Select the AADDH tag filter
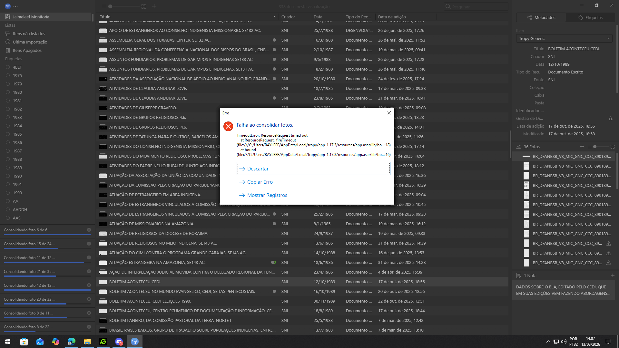This screenshot has height=348, width=619. click(20, 209)
